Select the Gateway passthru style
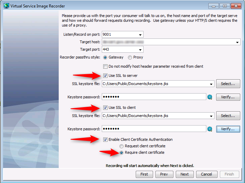245x183 pixels. pyautogui.click(x=105, y=57)
